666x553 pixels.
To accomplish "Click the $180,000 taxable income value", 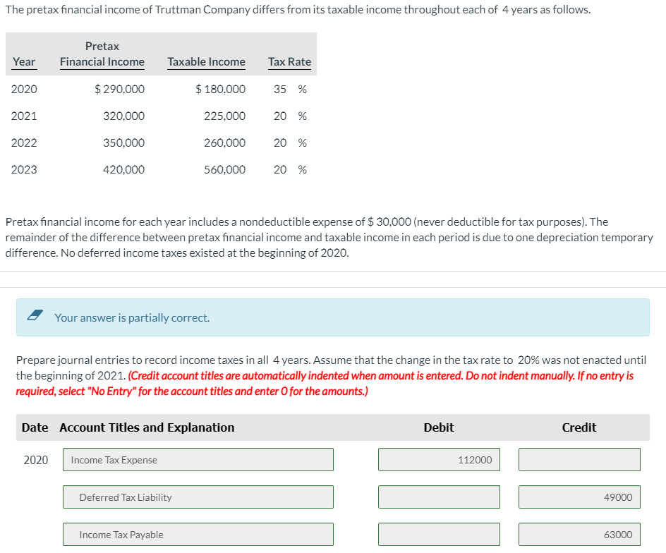I will pos(220,89).
